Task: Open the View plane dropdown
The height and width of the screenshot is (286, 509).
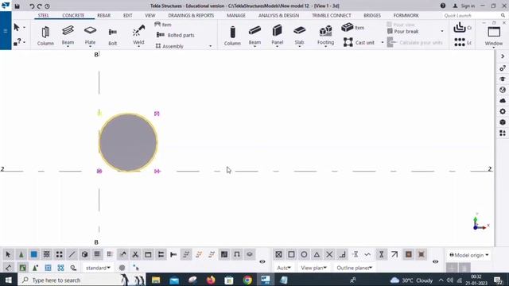Action: pos(313,268)
